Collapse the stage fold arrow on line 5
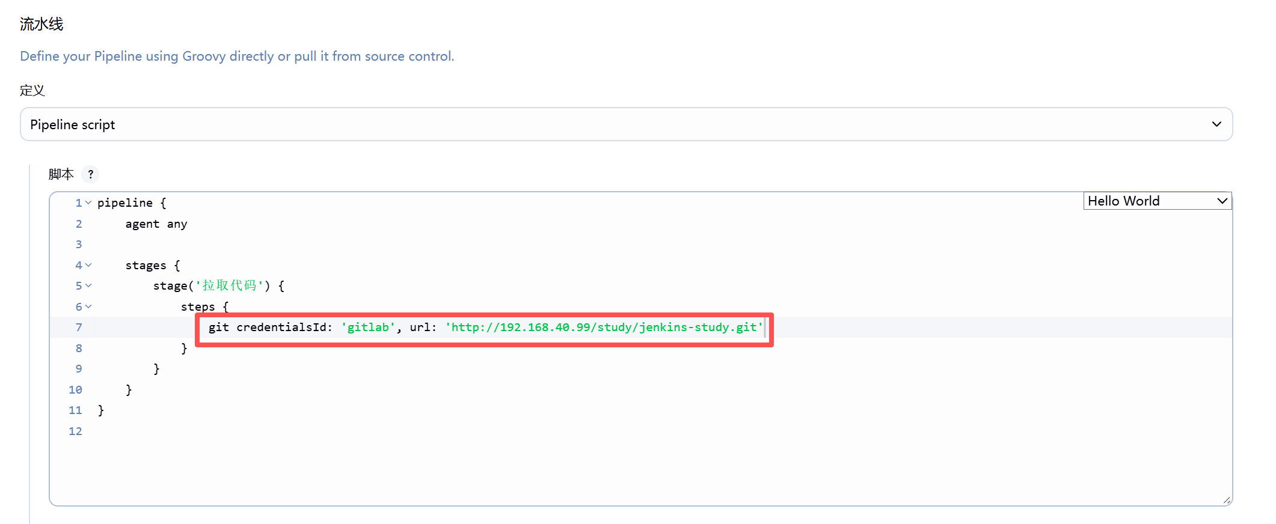The width and height of the screenshot is (1276, 524). coord(88,285)
